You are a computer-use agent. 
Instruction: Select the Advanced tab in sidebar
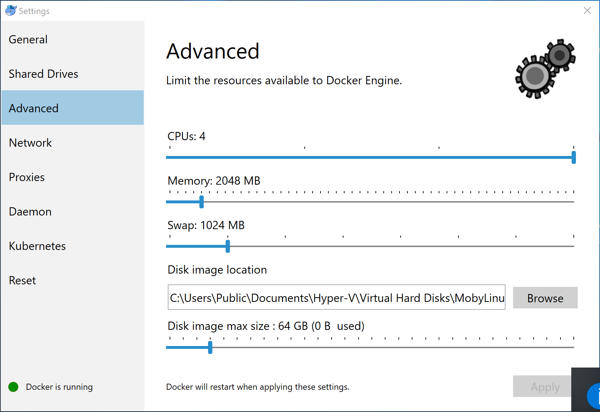(34, 108)
